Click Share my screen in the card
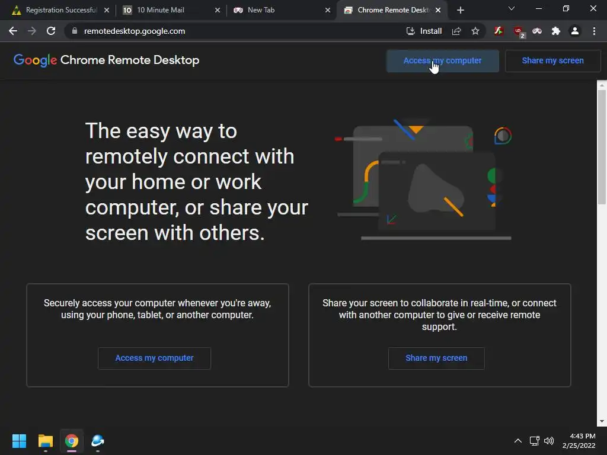The width and height of the screenshot is (607, 455). pos(436,358)
